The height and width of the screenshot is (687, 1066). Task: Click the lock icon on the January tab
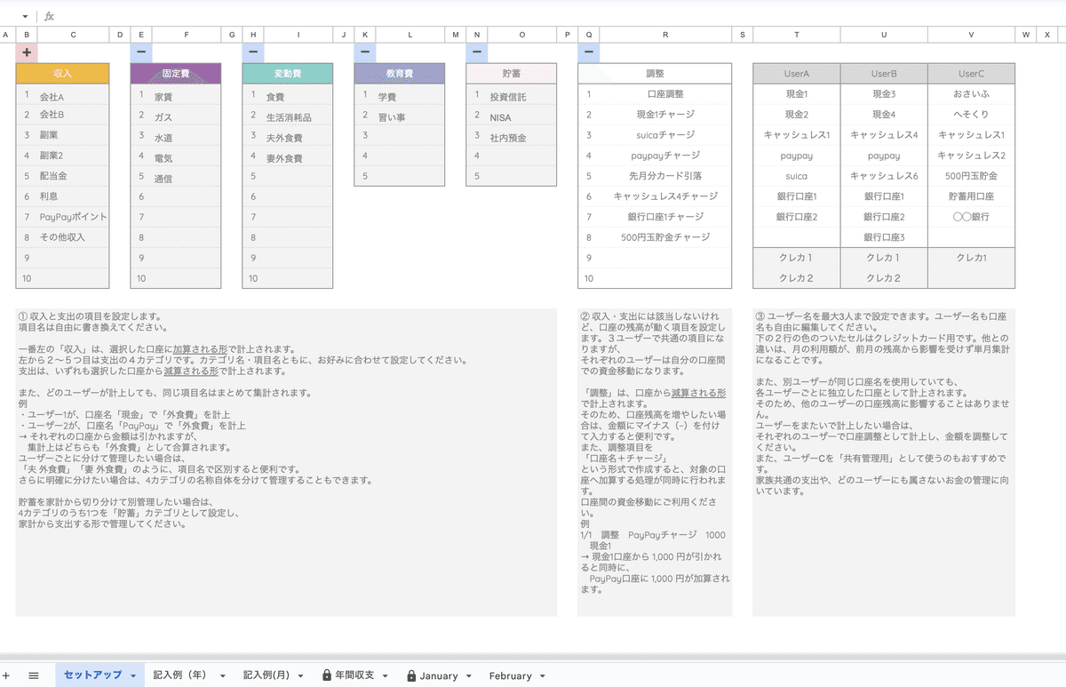pos(410,675)
